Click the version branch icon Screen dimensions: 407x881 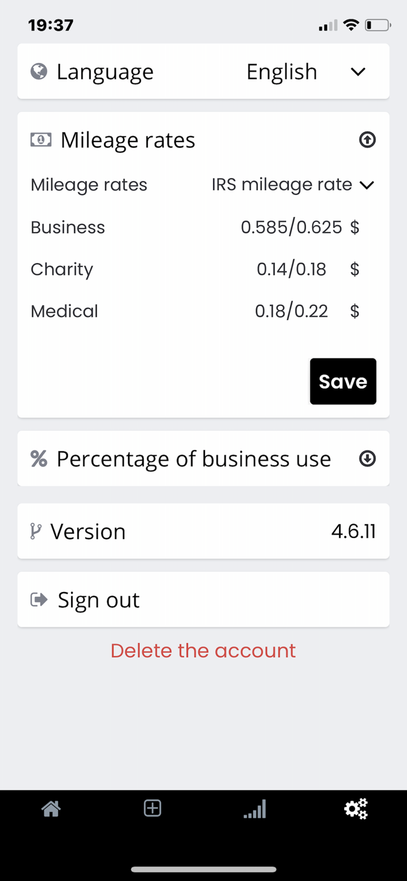click(36, 531)
